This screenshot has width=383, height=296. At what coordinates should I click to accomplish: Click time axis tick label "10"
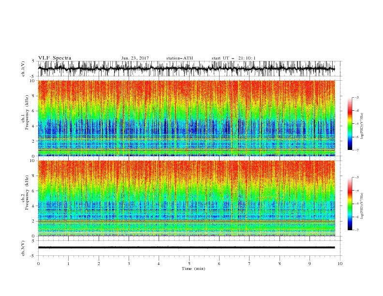(340, 264)
